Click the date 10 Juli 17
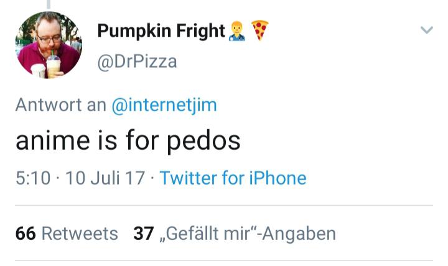448x266 pixels. (x=105, y=178)
